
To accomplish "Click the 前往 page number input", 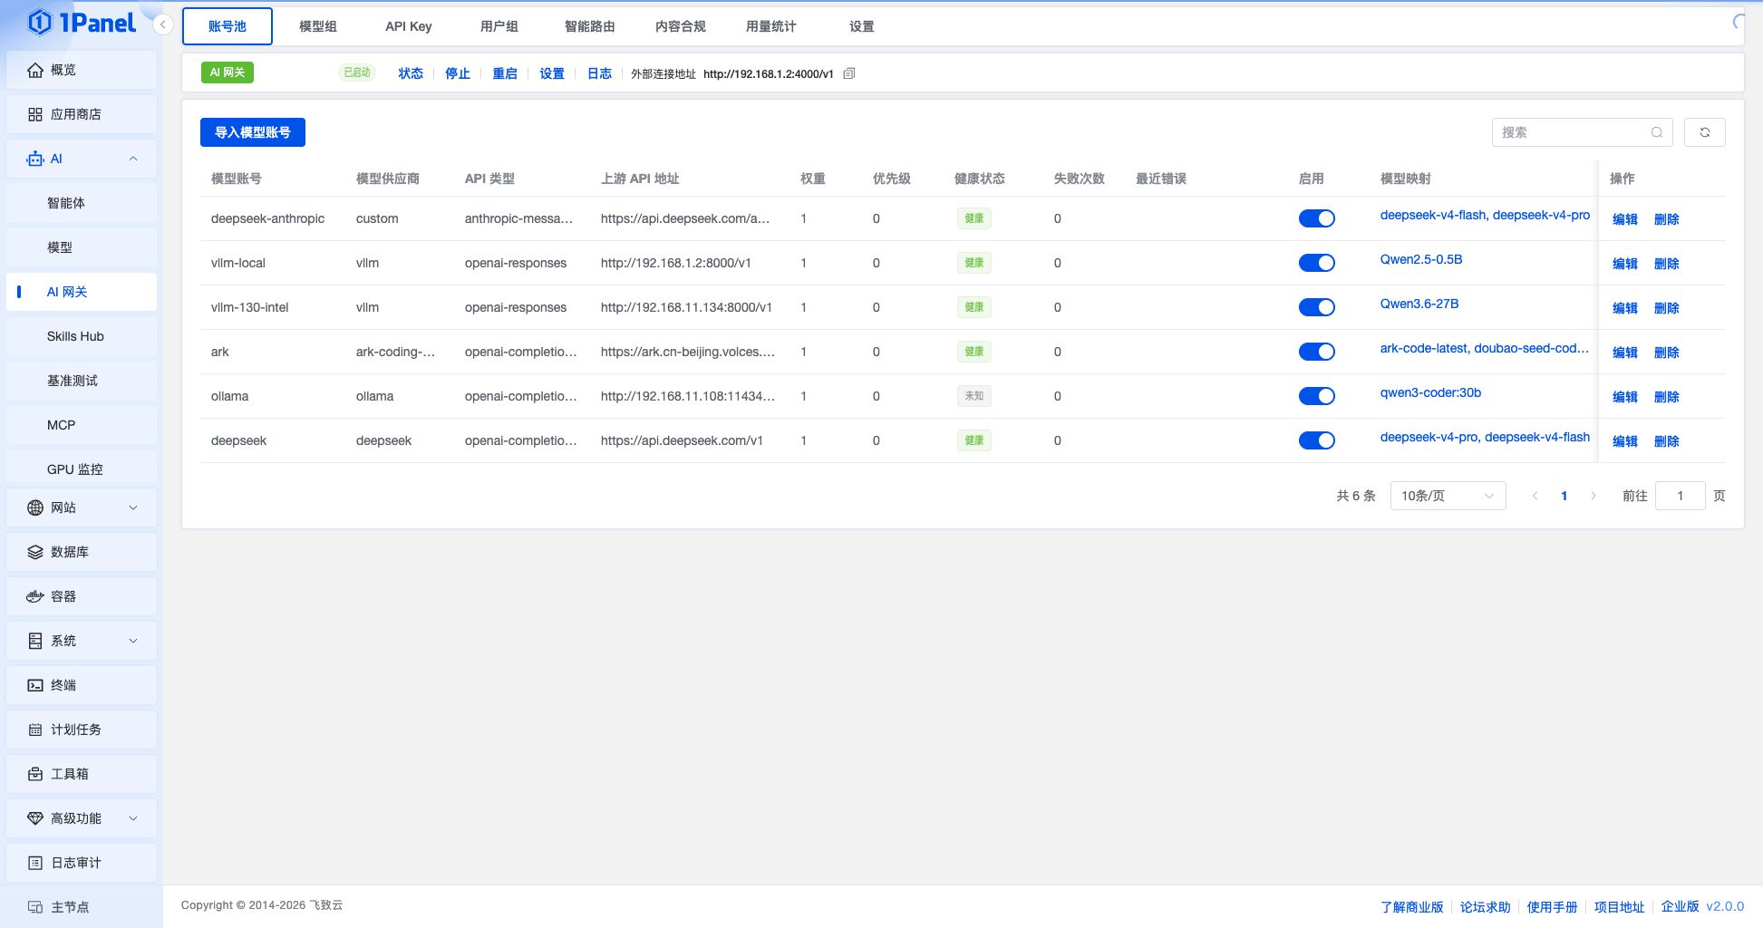I will click(1680, 496).
